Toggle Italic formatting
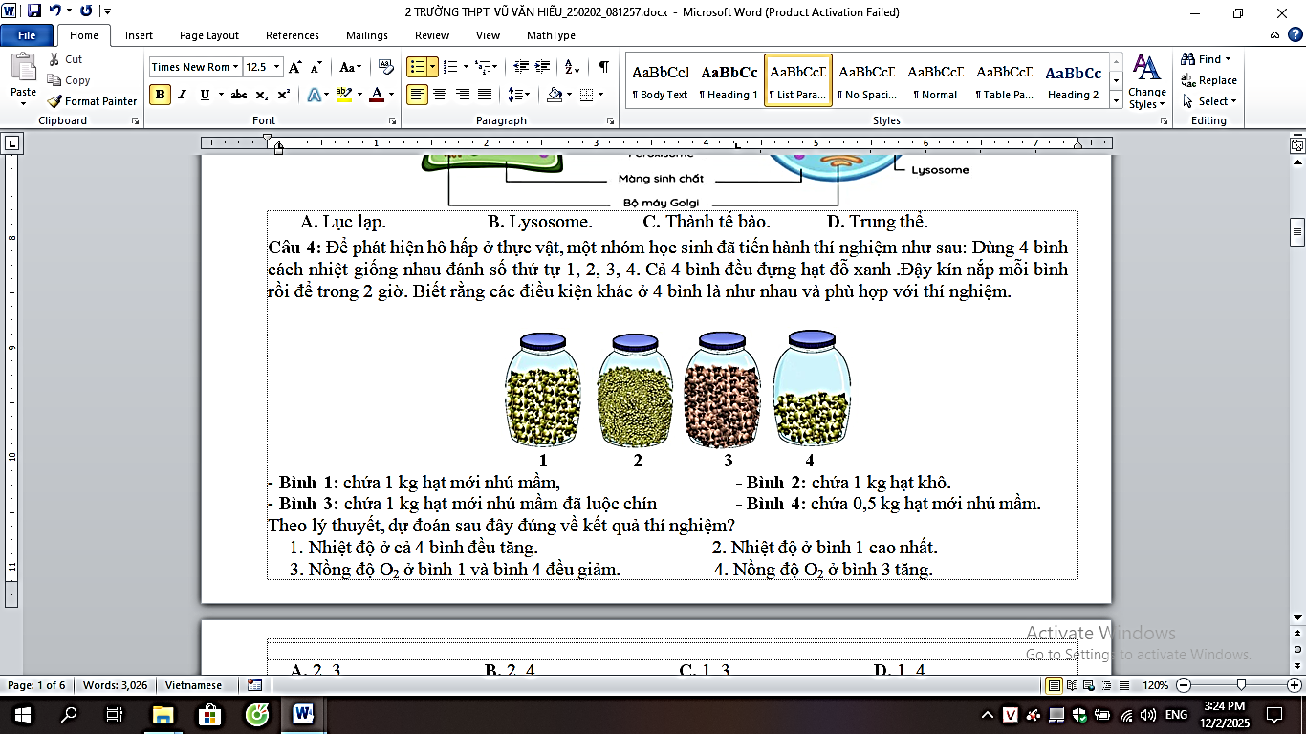Screen dimensions: 1306x734 183,95
